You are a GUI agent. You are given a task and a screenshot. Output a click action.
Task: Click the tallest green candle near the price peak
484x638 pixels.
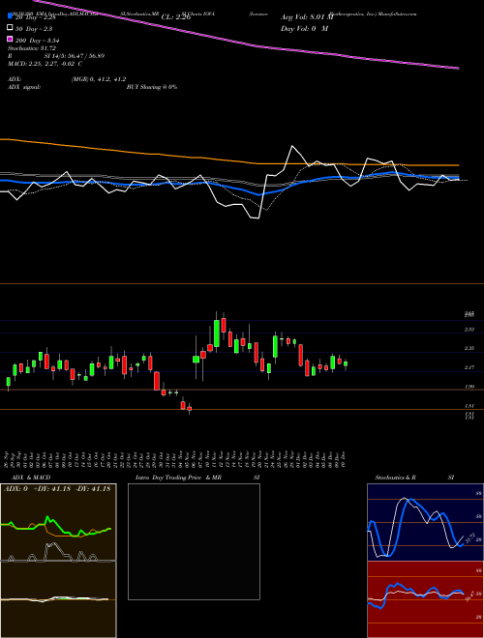tap(217, 333)
